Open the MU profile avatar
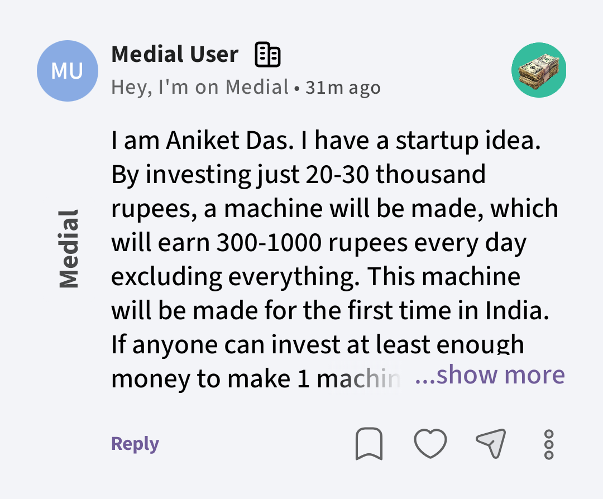The image size is (603, 499). click(x=68, y=71)
